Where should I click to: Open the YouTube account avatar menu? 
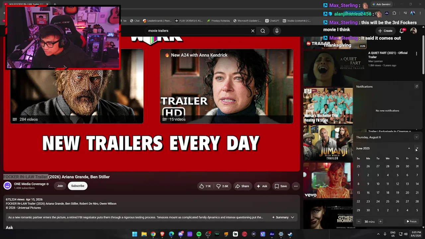click(x=413, y=31)
